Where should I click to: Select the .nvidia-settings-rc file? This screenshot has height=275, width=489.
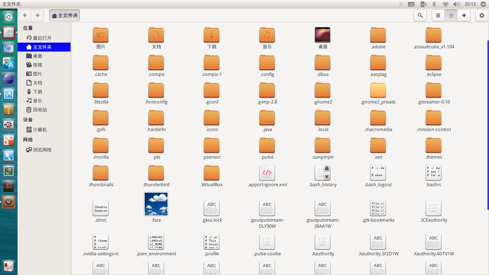pos(101,242)
